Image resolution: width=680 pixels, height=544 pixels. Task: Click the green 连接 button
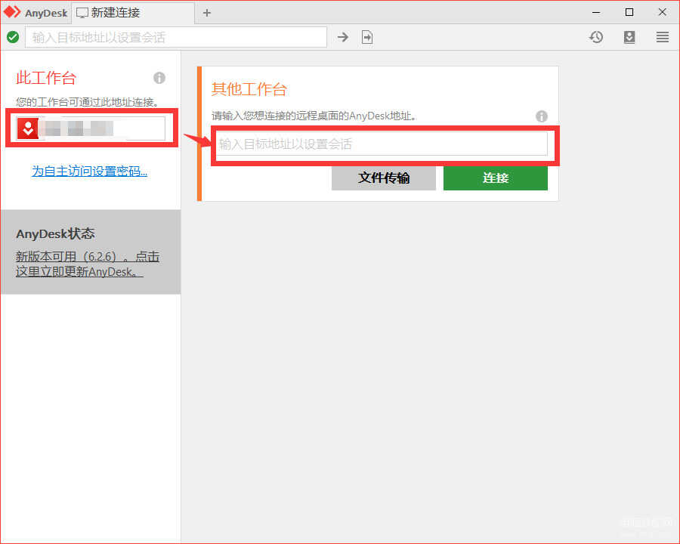495,178
